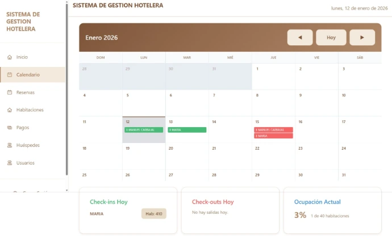Image resolution: width=392 pixels, height=240 pixels.
Task: Click the Calendario calendar icon in sidebar
Action: pos(10,75)
